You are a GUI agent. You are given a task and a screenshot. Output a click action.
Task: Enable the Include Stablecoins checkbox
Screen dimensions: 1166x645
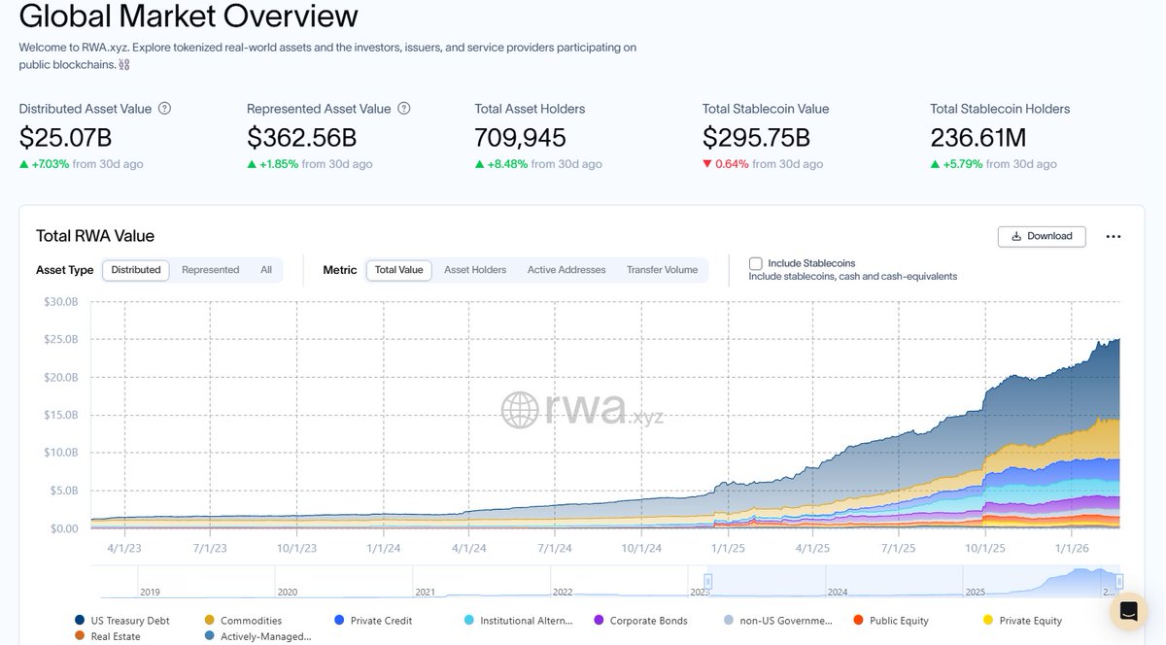(755, 263)
